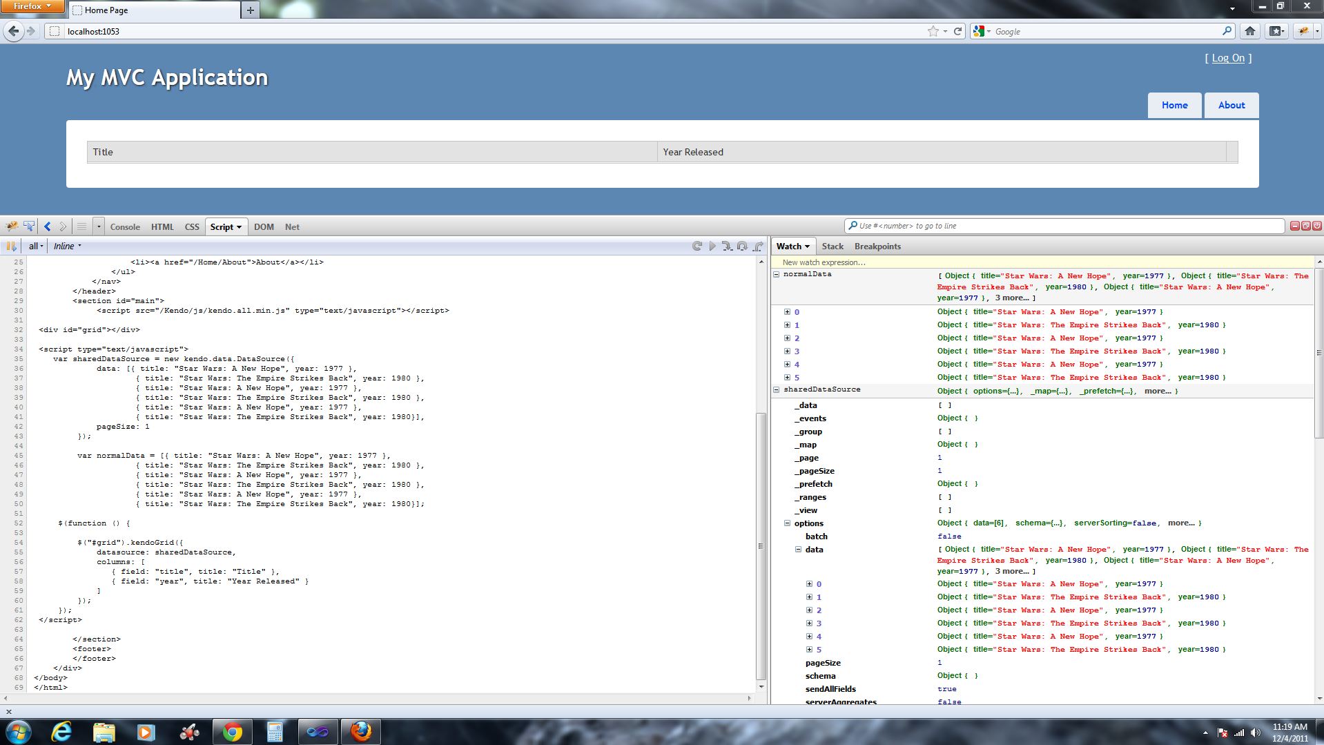Open the Inline script file dropdown
The image size is (1324, 745).
coord(68,246)
